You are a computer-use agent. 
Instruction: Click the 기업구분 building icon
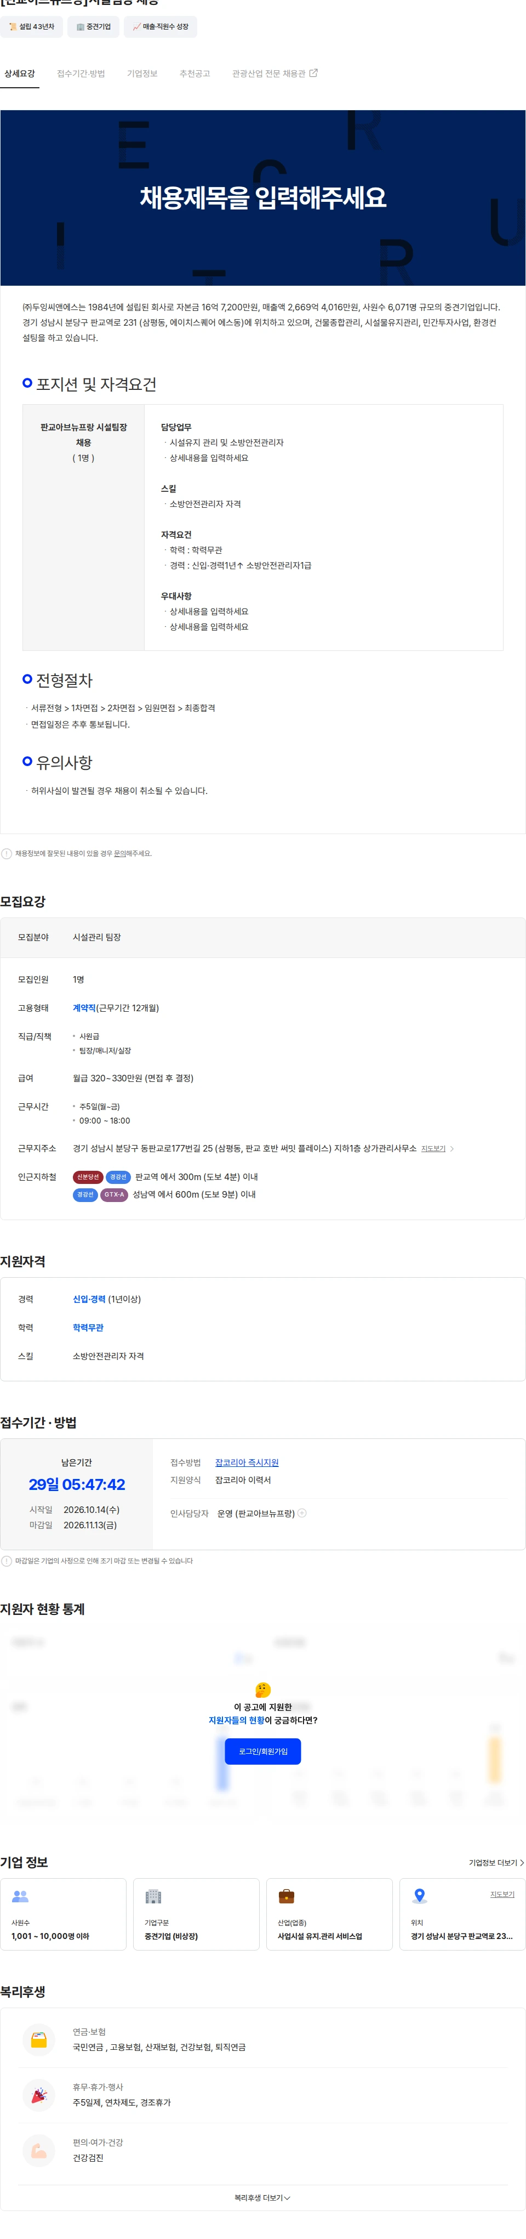[x=153, y=1897]
